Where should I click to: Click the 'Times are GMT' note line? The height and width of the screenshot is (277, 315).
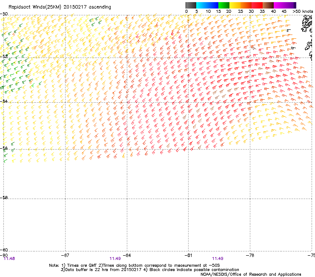135,265
